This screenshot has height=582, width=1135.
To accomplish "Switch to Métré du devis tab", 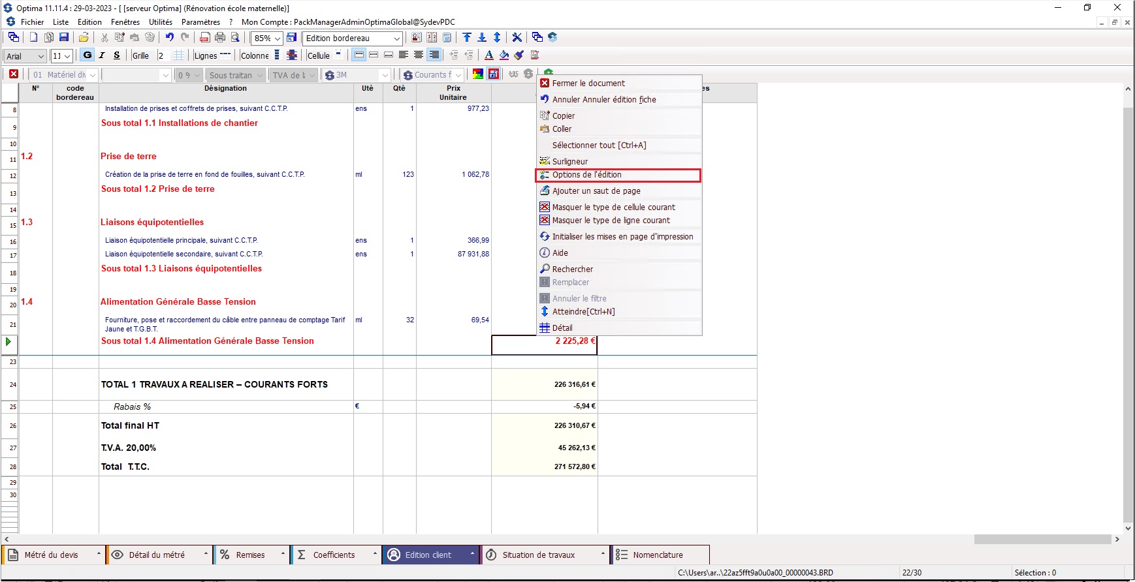I will 54,555.
